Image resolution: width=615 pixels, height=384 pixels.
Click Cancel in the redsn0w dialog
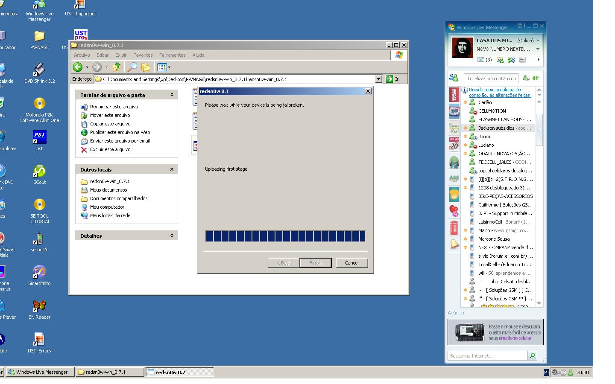[x=351, y=263]
